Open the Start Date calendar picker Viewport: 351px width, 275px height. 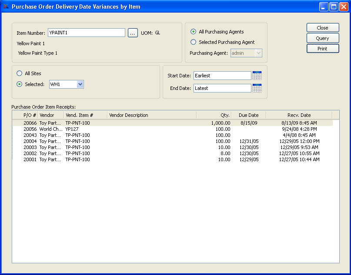[x=257, y=76]
